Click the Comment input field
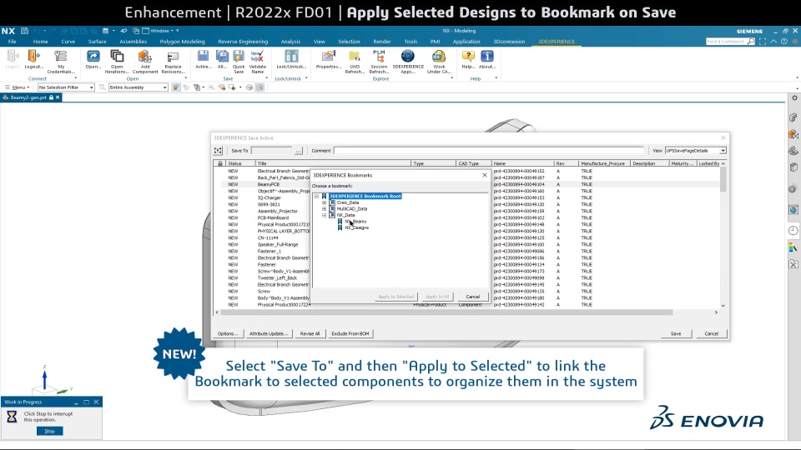This screenshot has width=801, height=450. coord(488,151)
